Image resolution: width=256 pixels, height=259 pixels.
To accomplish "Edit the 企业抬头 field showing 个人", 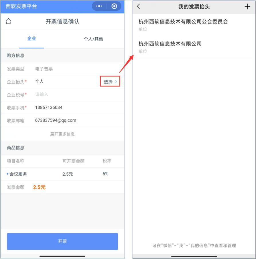I will (x=66, y=81).
